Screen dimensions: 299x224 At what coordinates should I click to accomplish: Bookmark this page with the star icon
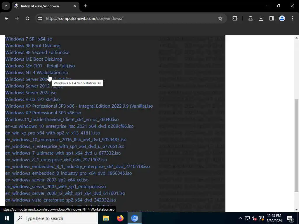220,18
